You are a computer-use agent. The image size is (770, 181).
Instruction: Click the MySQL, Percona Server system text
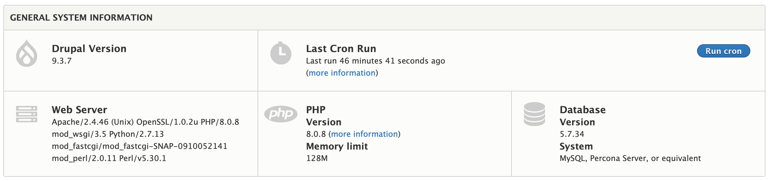coord(630,158)
